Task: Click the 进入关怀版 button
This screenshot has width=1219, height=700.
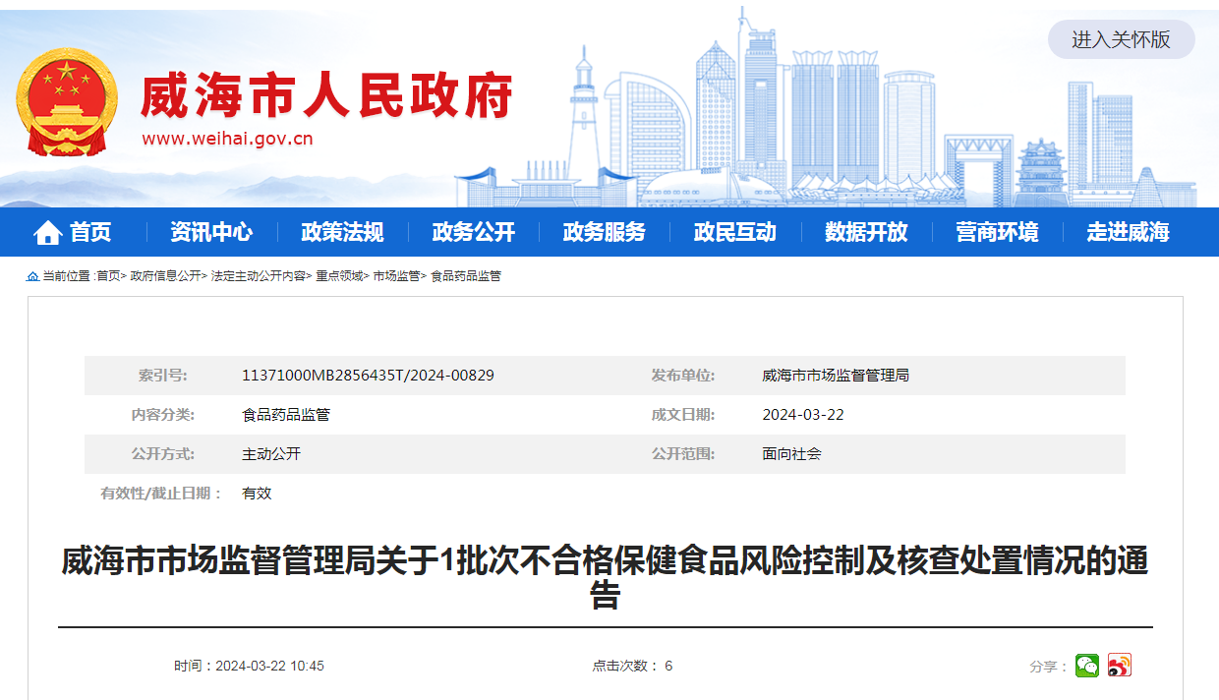Action: [x=1121, y=39]
